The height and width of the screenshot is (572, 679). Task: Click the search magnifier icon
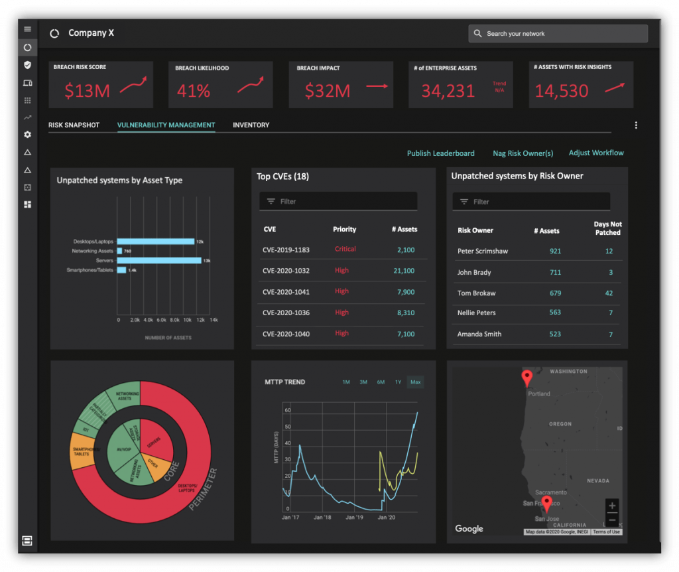point(477,33)
